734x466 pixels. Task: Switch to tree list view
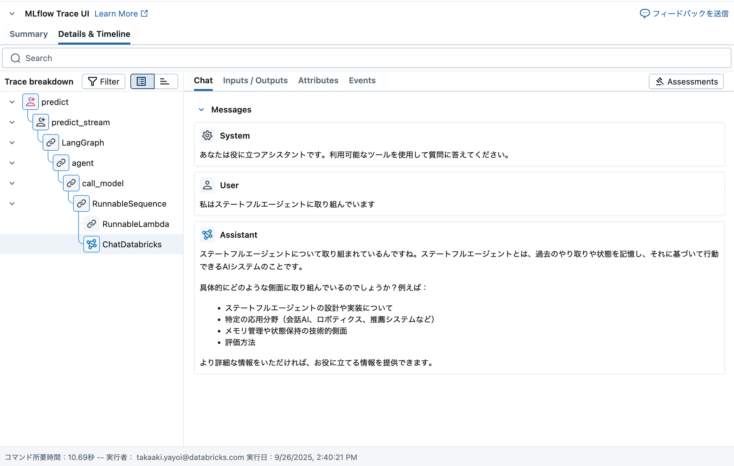click(142, 81)
